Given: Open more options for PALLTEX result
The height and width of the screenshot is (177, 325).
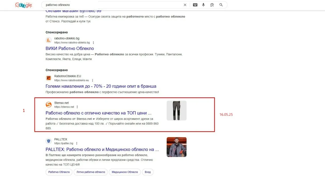Looking at the screenshot, I should click(x=77, y=143).
